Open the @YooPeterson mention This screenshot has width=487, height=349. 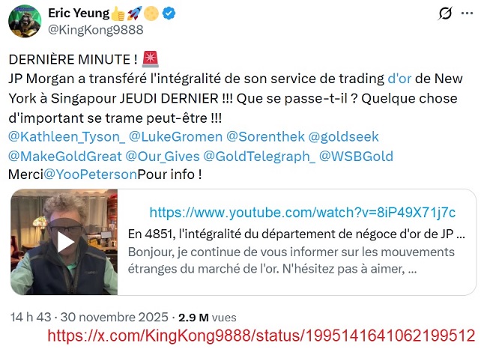pos(90,174)
